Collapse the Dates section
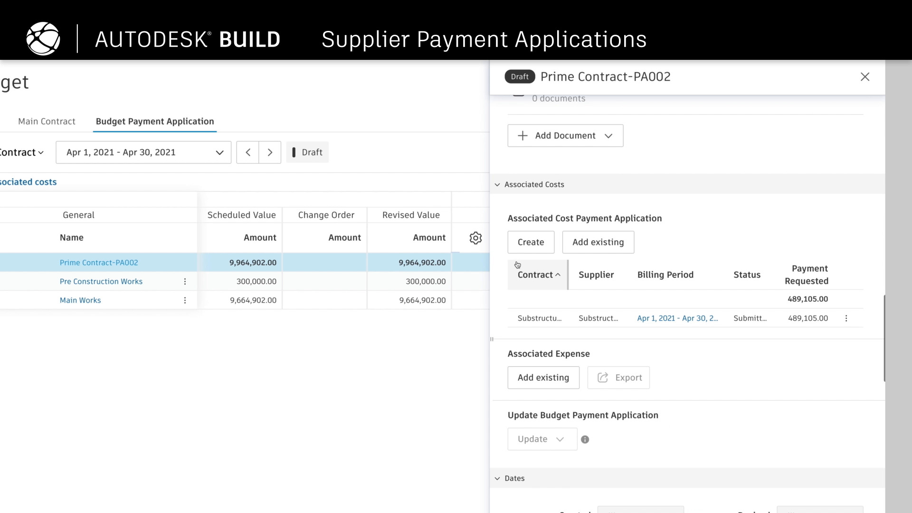 click(497, 478)
